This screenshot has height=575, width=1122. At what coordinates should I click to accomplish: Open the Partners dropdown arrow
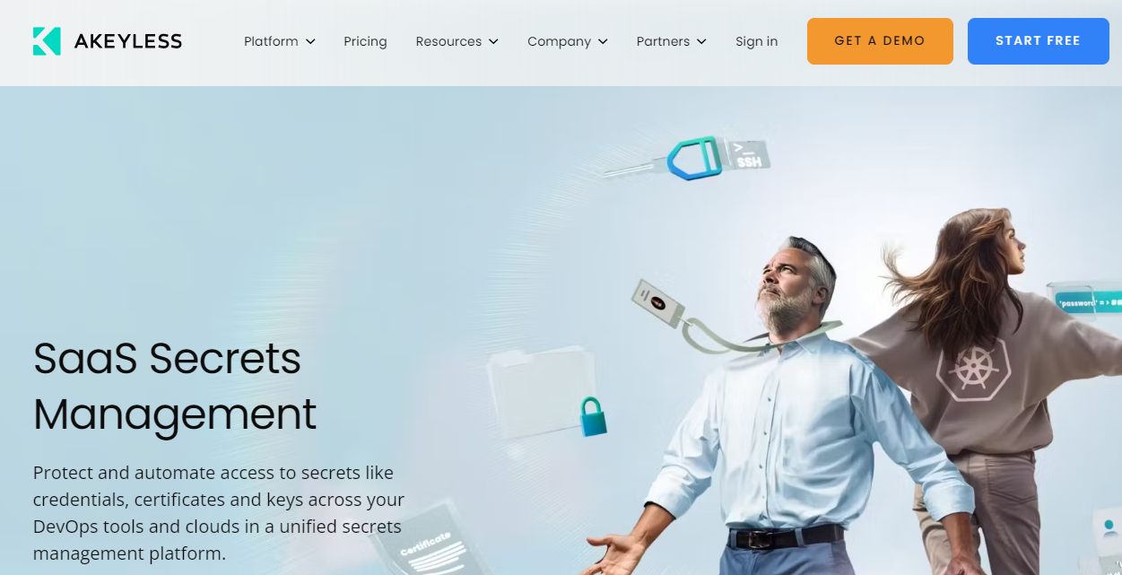[x=701, y=41]
